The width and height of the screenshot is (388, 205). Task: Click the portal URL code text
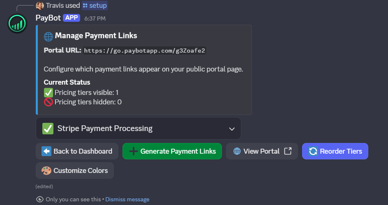(x=144, y=51)
